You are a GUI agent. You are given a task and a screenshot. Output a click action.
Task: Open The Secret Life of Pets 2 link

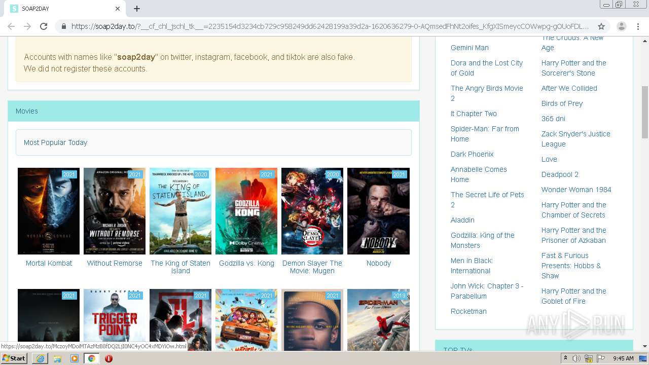tap(487, 200)
